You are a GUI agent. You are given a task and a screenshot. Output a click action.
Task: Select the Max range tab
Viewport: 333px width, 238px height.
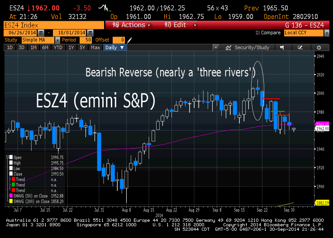pos(95,47)
